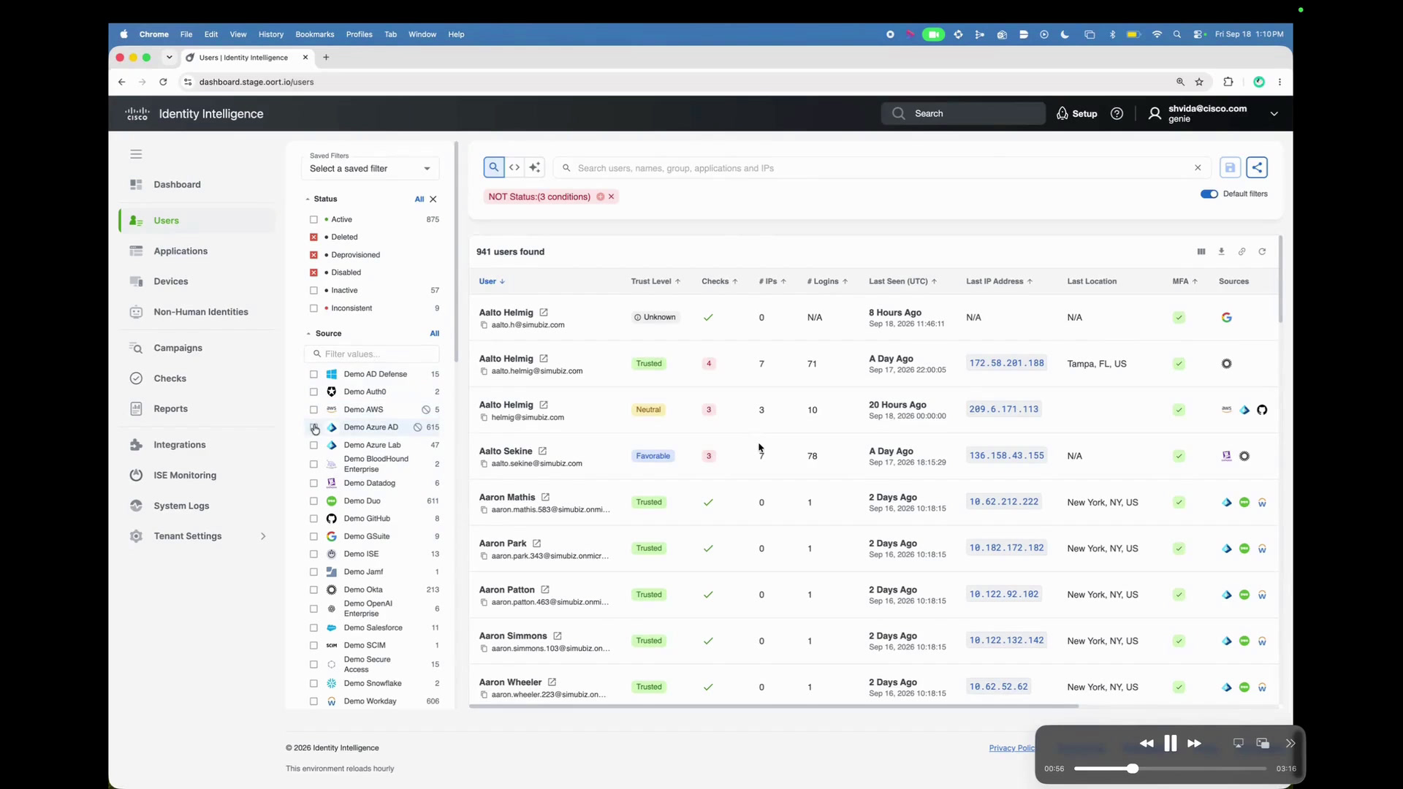The height and width of the screenshot is (789, 1403).
Task: Toggle the Default filters switch
Action: pos(1209,194)
